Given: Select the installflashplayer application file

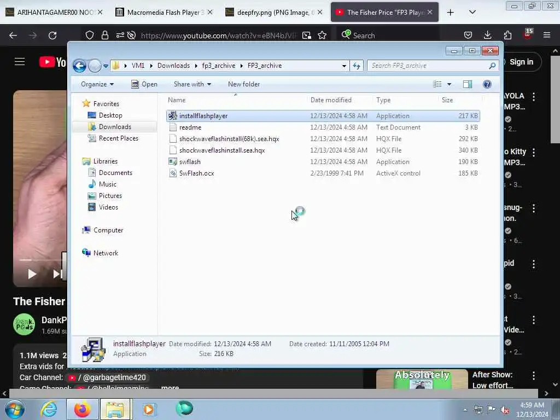Looking at the screenshot, I should point(323,116).
